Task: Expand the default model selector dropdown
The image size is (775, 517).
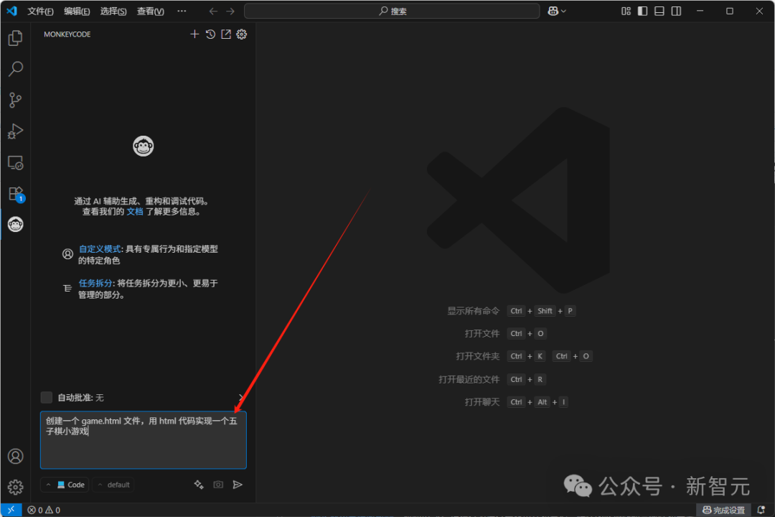Action: tap(113, 485)
